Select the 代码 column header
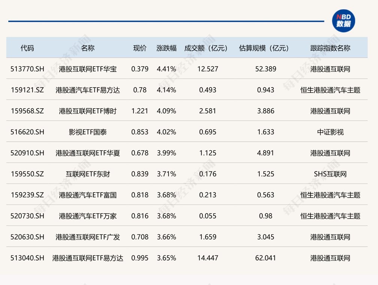 [x=27, y=48]
